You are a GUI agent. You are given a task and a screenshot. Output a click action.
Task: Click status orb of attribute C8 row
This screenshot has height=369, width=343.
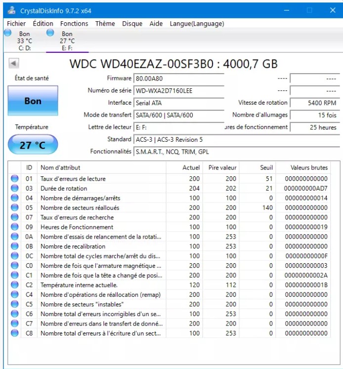15,333
